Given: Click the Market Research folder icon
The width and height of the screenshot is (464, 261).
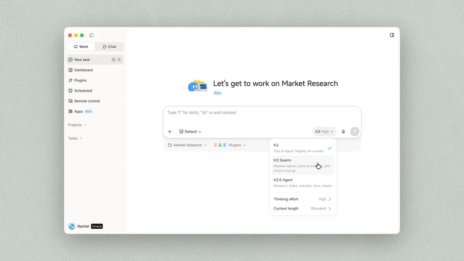Looking at the screenshot, I should [170, 145].
